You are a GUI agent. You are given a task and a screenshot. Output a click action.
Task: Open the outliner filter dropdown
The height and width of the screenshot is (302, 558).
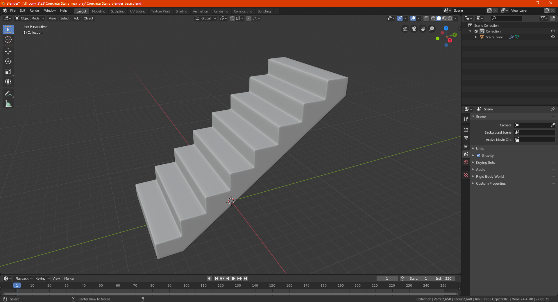click(544, 18)
